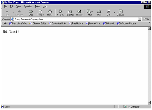
Task: Expand the Address bar dropdown list
Action: point(140,19)
